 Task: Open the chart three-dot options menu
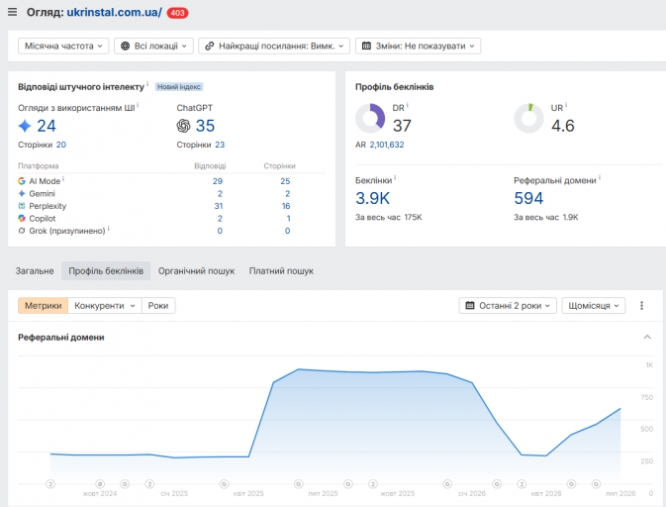tap(642, 306)
